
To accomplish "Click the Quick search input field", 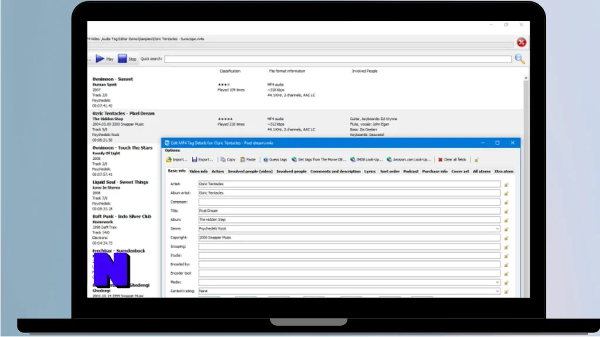I will pos(338,59).
